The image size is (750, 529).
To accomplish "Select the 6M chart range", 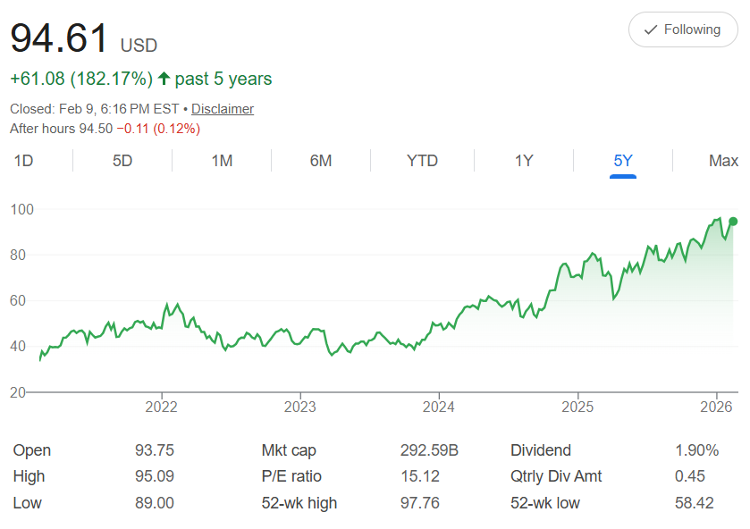I will (x=321, y=161).
